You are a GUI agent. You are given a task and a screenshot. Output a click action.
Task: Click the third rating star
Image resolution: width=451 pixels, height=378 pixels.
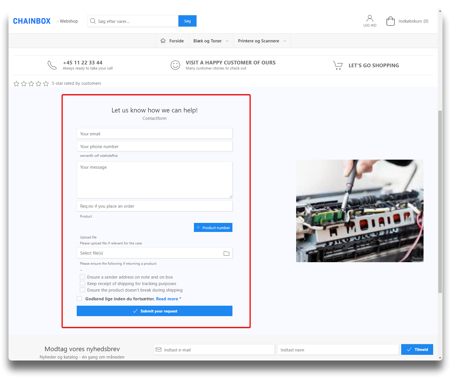(x=31, y=84)
